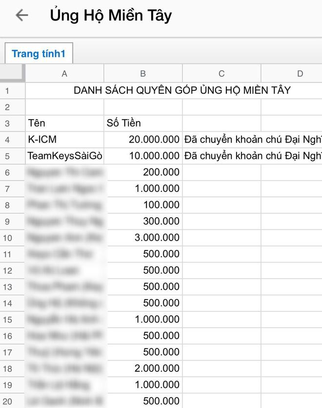Select the 10.000.000 amount cell
Screen dimensions: 322x408
(143, 156)
